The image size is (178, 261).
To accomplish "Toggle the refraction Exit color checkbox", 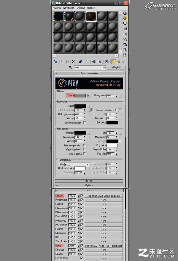I will (120, 141).
